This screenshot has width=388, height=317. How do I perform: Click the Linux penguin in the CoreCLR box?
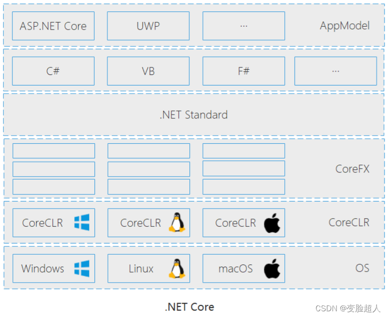click(177, 222)
